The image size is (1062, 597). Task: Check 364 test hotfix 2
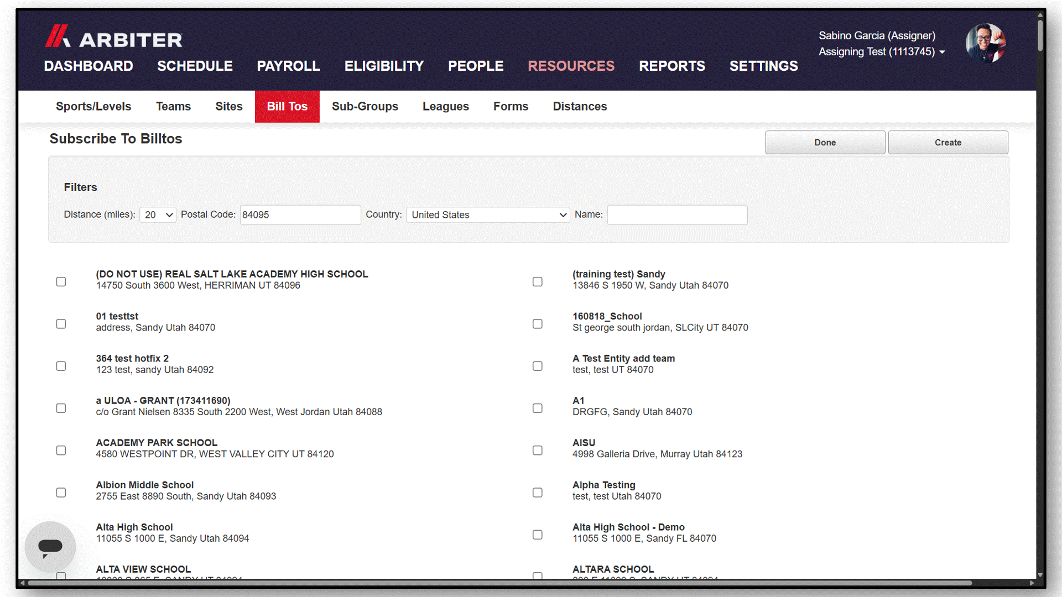click(61, 366)
